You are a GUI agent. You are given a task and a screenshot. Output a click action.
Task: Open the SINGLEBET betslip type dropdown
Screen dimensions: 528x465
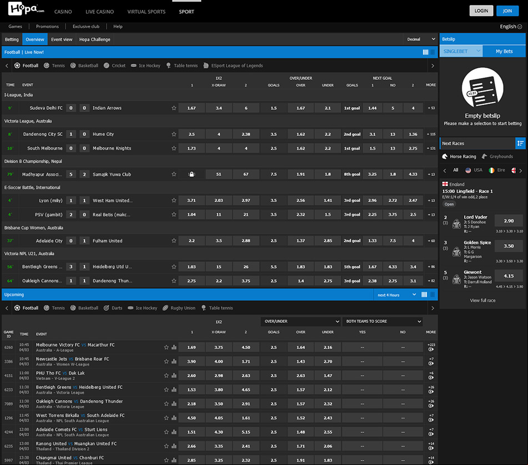tap(461, 51)
